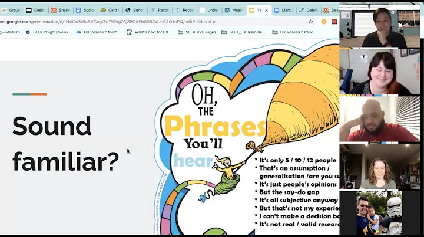Select the bearded man in red shirt video
Image resolution: width=424 pixels, height=237 pixels.
[x=380, y=119]
